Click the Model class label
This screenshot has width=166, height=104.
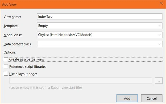13,35
